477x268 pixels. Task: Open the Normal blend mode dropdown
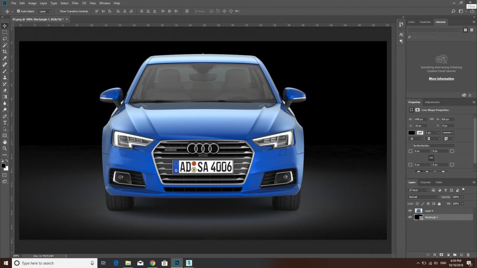coord(423,197)
